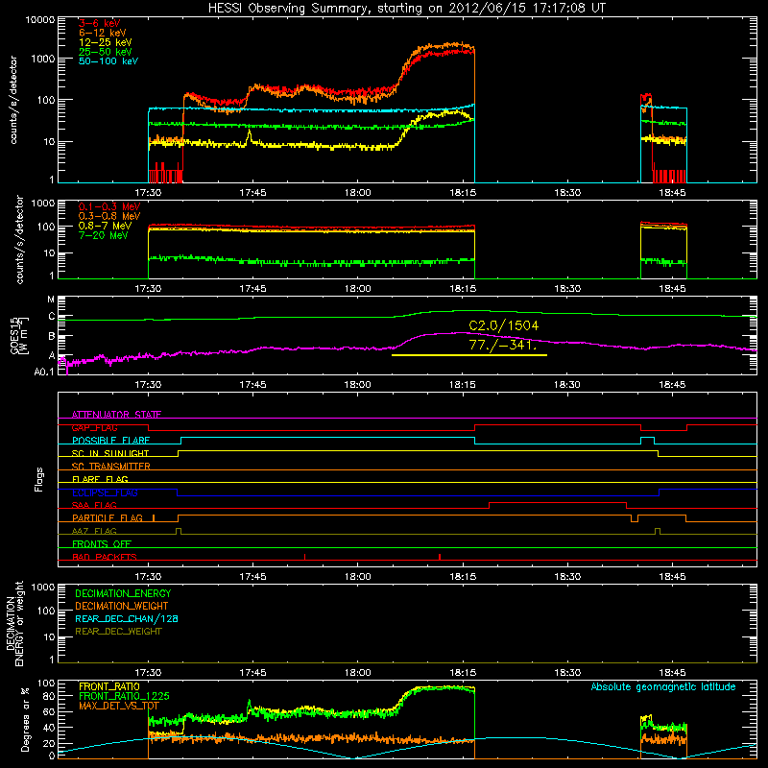The width and height of the screenshot is (768, 768).
Task: Click 18:15 tick label in top panel
Action: (463, 193)
